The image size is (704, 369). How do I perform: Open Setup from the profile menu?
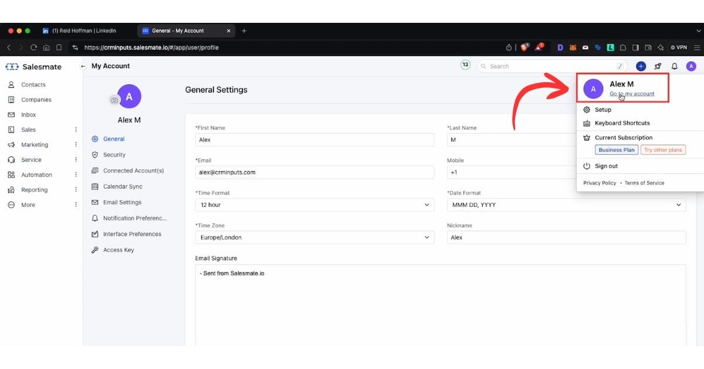(x=603, y=110)
